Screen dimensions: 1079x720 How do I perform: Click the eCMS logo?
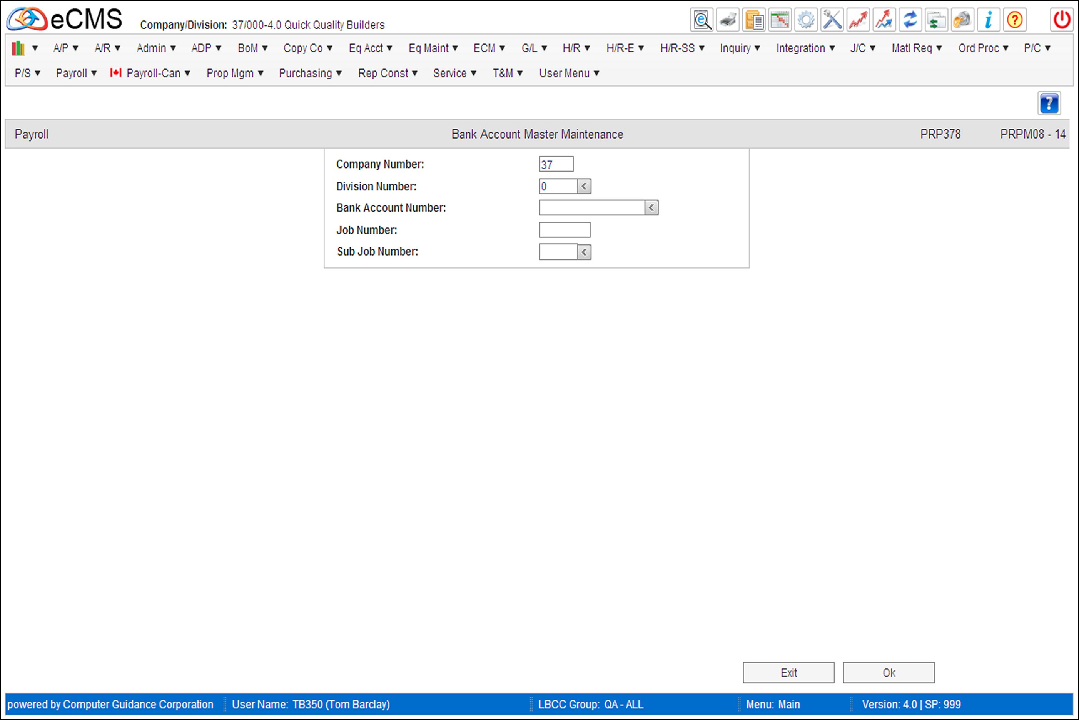(x=64, y=19)
